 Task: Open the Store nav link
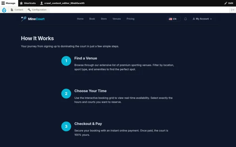click(104, 19)
